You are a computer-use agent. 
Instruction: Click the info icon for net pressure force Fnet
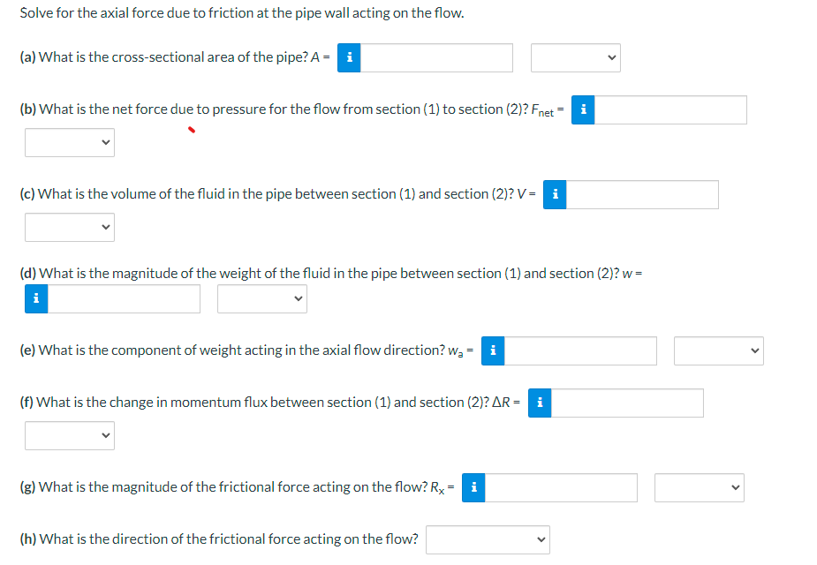(x=582, y=109)
